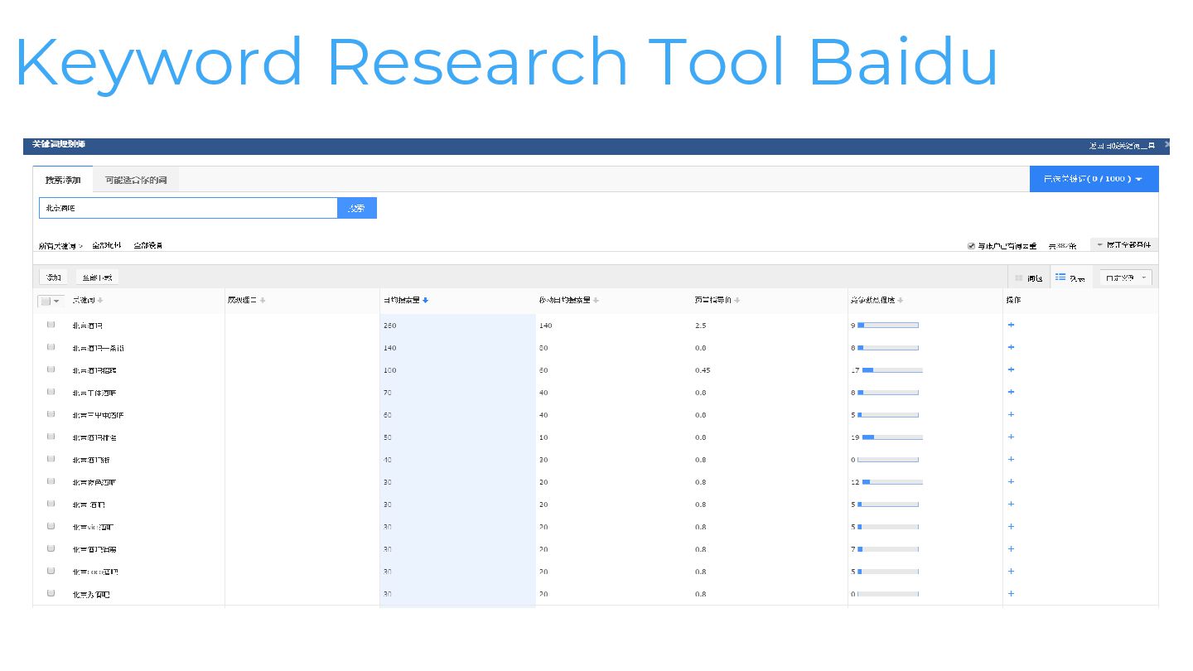
Task: Click the daily search volume cell 260
Action: point(390,326)
